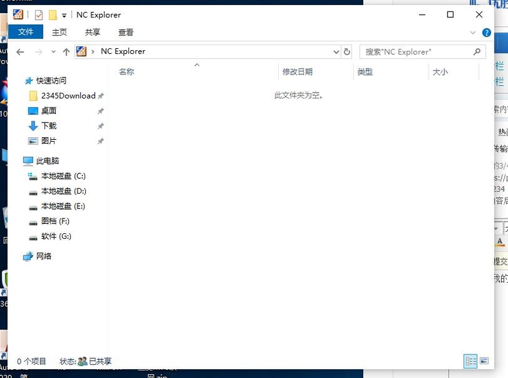
Task: Expand the address bar breadcrumb chevron
Action: click(x=93, y=51)
